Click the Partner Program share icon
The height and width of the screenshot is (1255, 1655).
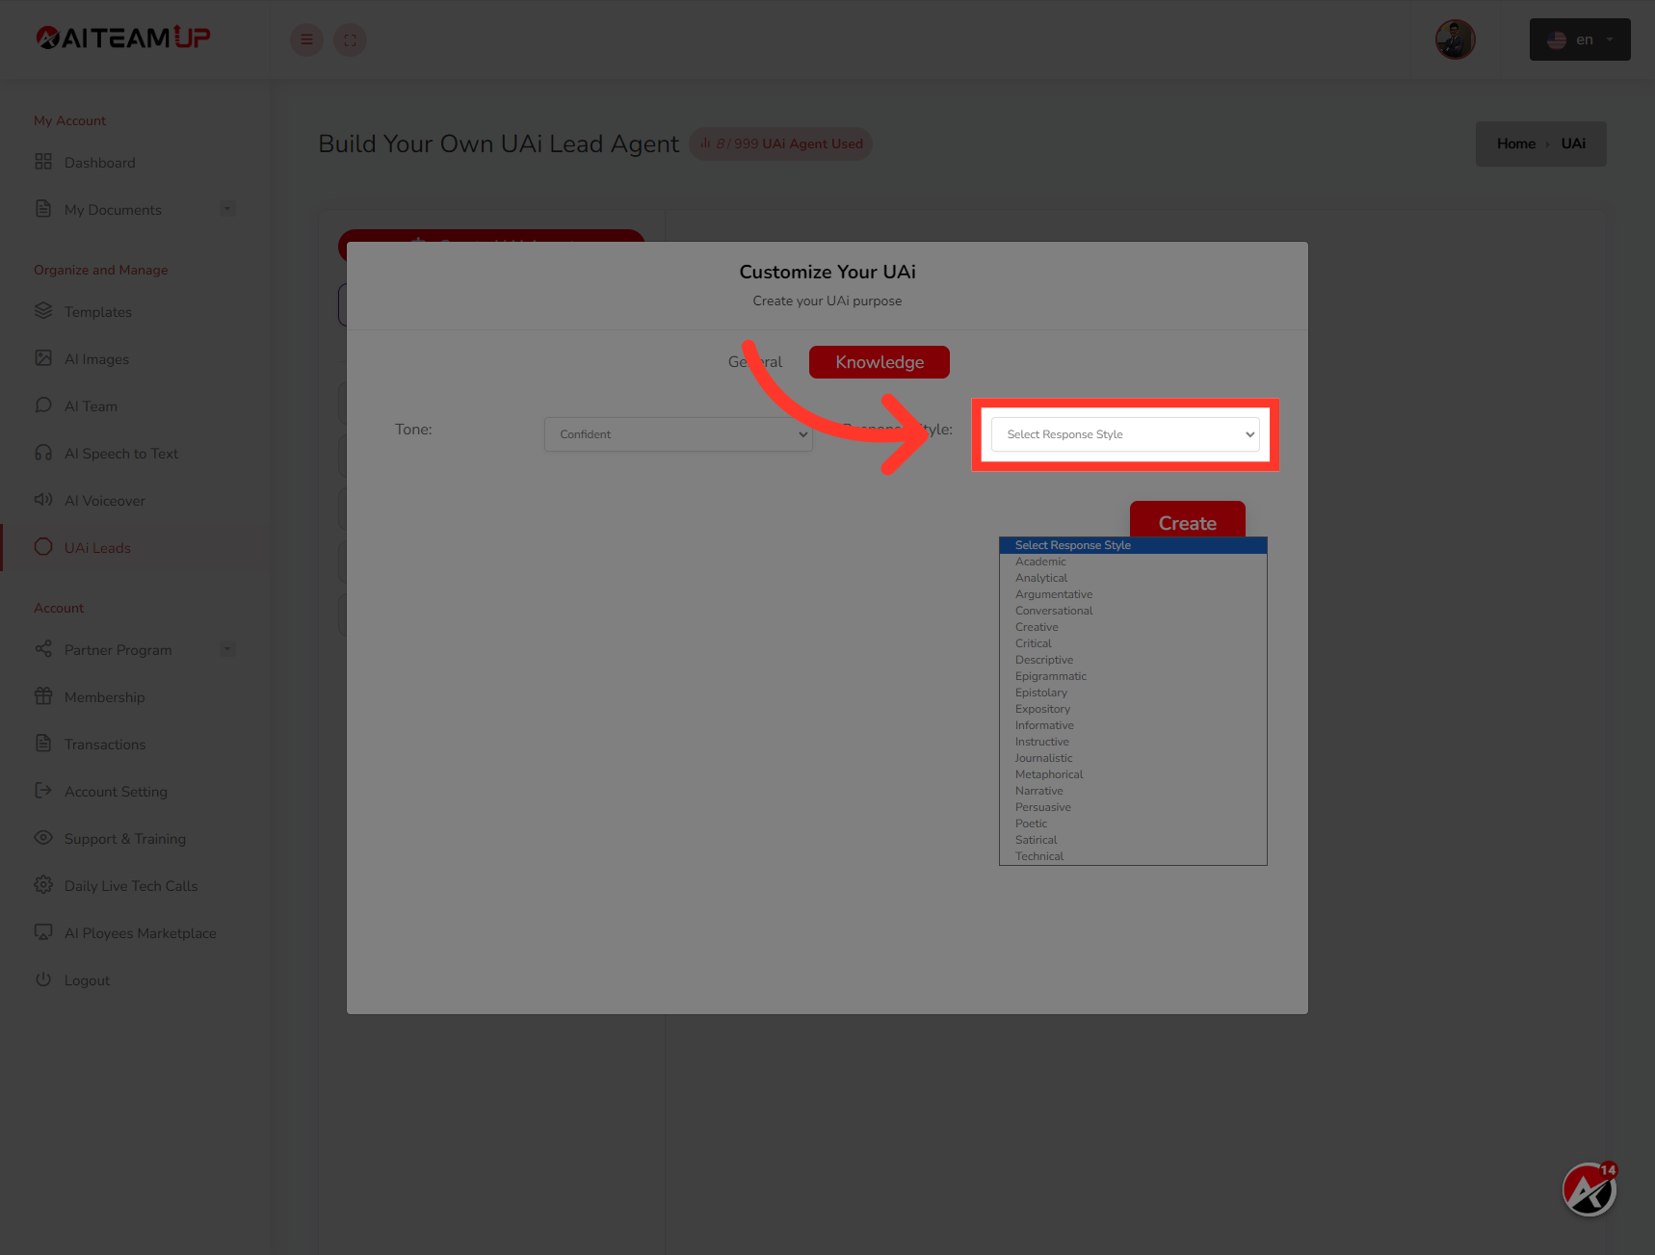pyautogui.click(x=43, y=649)
